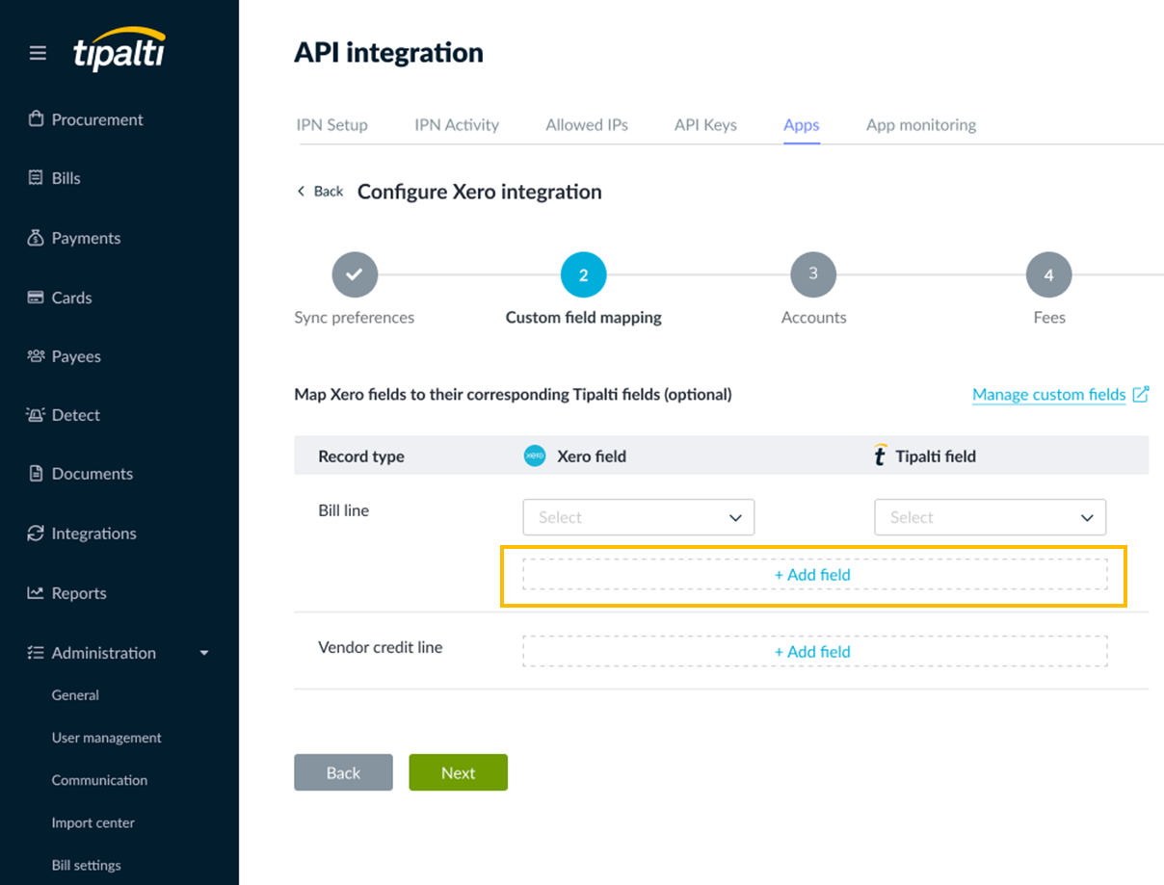
Task: Click the hamburger menu icon
Action: (38, 53)
